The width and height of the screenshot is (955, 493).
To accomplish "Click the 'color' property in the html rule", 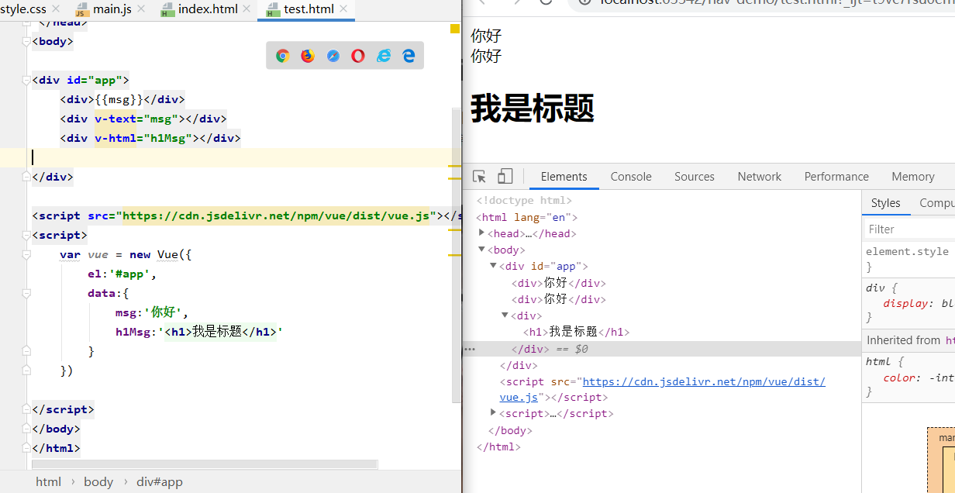I will point(900,378).
